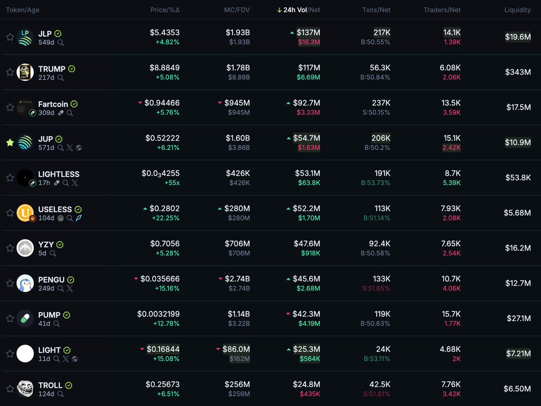Screen dimensions: 541x406
Task: Open the JLP token name
Action: pos(45,33)
